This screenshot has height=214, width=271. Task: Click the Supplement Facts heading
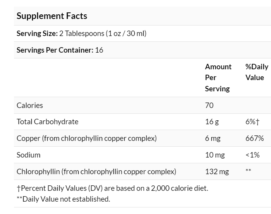pyautogui.click(x=52, y=16)
